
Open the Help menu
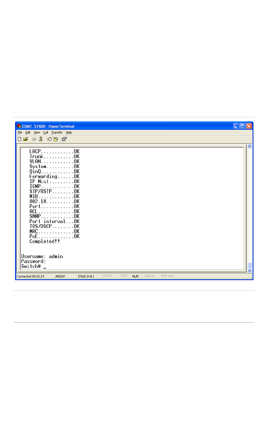[x=69, y=132]
